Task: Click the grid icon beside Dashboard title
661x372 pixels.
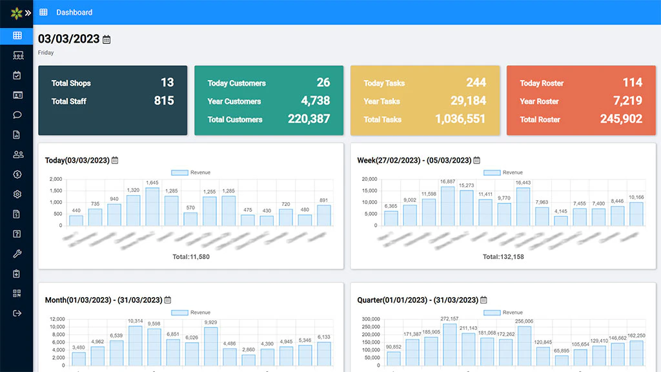Action: [43, 12]
